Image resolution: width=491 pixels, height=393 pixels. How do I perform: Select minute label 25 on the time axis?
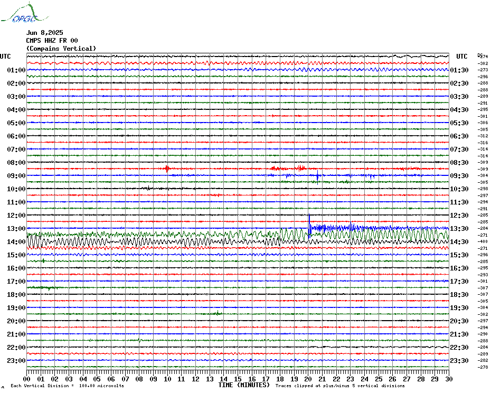(x=379, y=379)
